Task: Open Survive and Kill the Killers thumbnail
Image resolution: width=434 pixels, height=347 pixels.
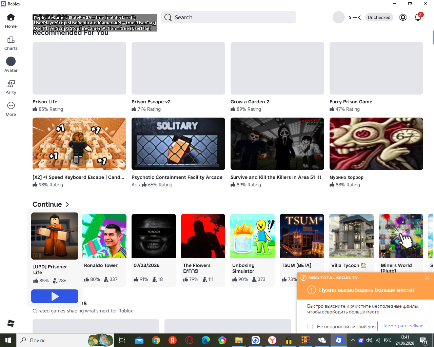Action: (x=277, y=144)
